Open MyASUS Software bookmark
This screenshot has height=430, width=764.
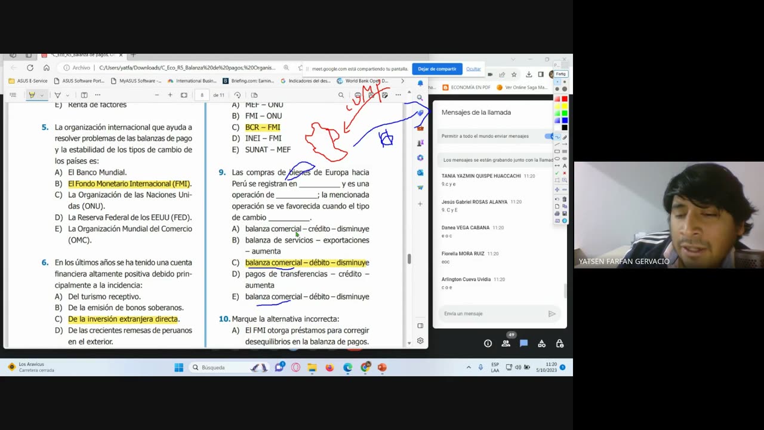click(136, 81)
